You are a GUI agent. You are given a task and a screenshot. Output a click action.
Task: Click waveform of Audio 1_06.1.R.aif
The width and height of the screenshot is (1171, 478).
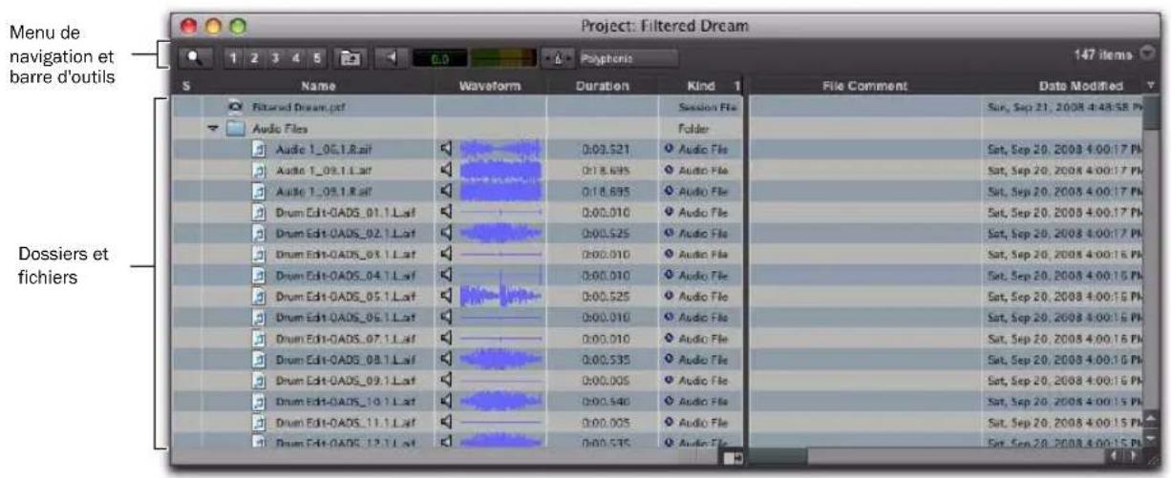pyautogui.click(x=500, y=148)
